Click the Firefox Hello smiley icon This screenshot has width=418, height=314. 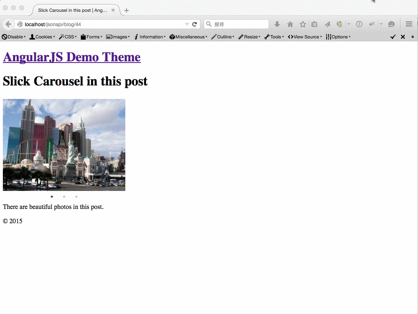tap(391, 24)
